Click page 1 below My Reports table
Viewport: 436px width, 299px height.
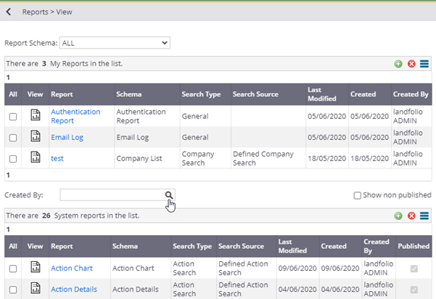point(8,175)
